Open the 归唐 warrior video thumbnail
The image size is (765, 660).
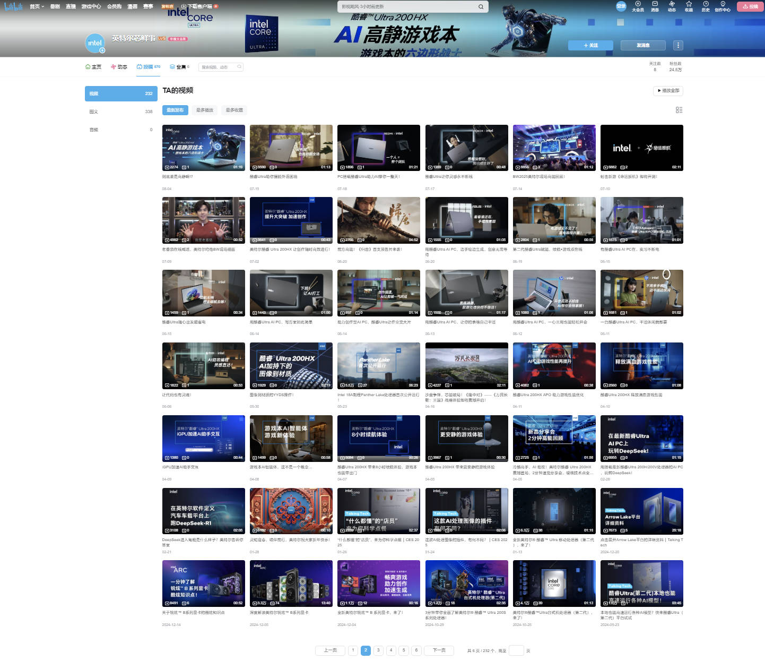(x=378, y=220)
